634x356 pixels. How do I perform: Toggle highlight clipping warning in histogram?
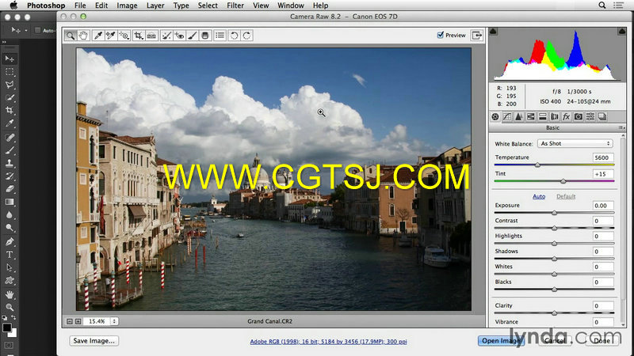[622, 32]
